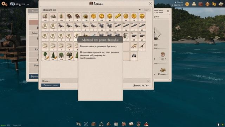The height and width of the screenshot is (127, 225).
Task: Open the scales trade icon
Action: [101, 124]
